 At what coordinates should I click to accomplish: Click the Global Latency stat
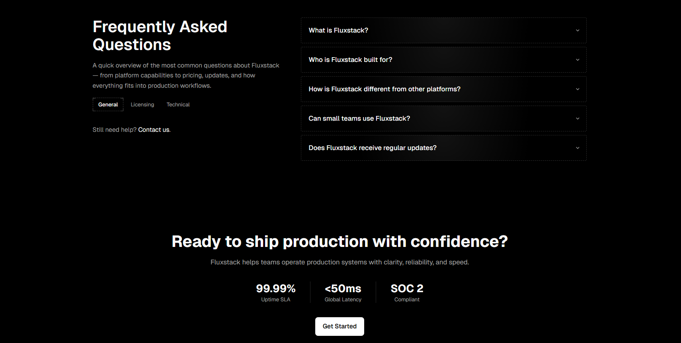click(343, 292)
